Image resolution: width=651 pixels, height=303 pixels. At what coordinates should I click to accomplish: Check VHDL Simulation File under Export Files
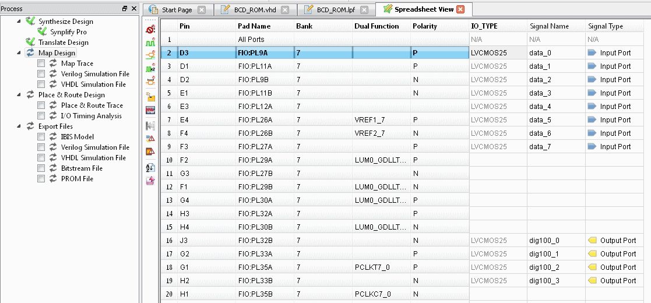[41, 158]
